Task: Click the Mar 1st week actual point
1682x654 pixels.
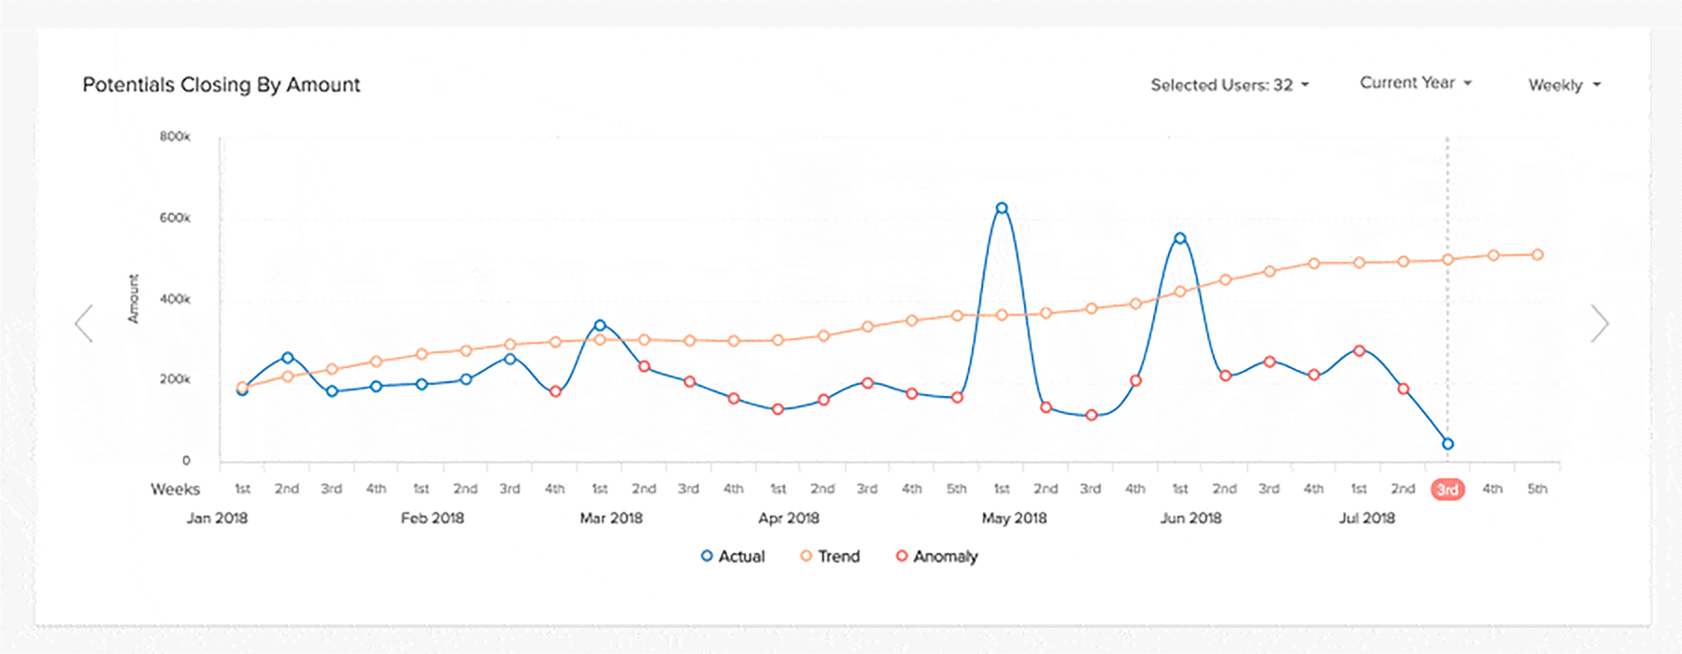Action: 600,325
